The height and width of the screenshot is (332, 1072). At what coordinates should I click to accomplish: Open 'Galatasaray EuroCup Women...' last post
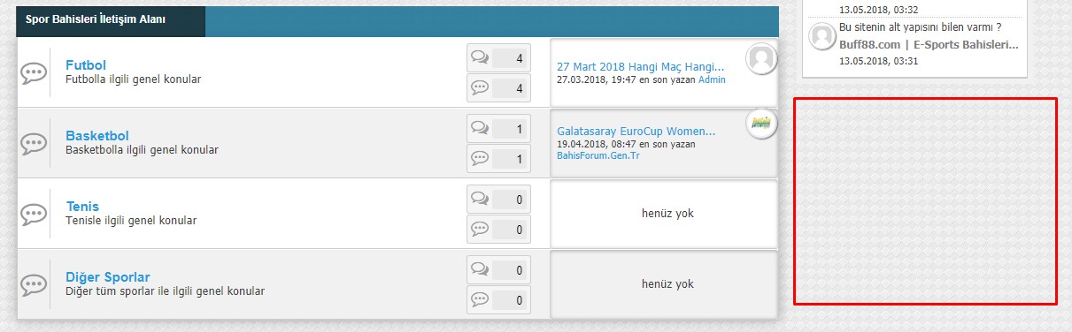pyautogui.click(x=636, y=131)
